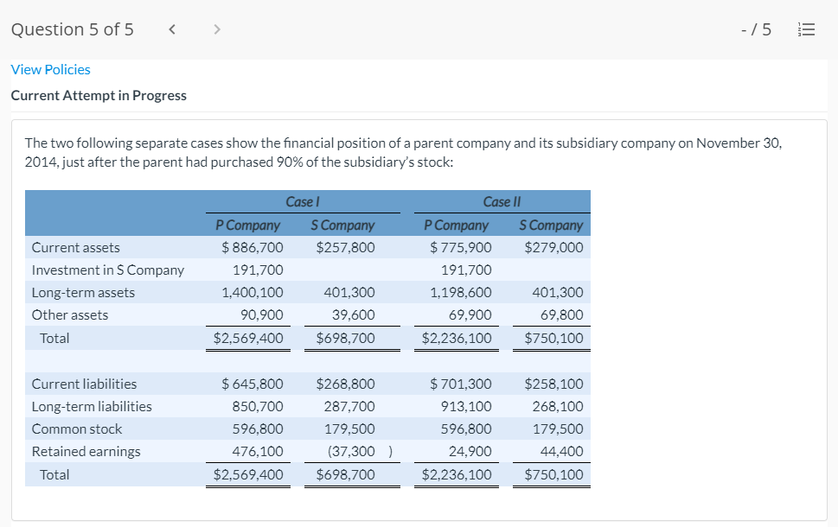
Task: Click the Common stock row label
Action: point(77,429)
